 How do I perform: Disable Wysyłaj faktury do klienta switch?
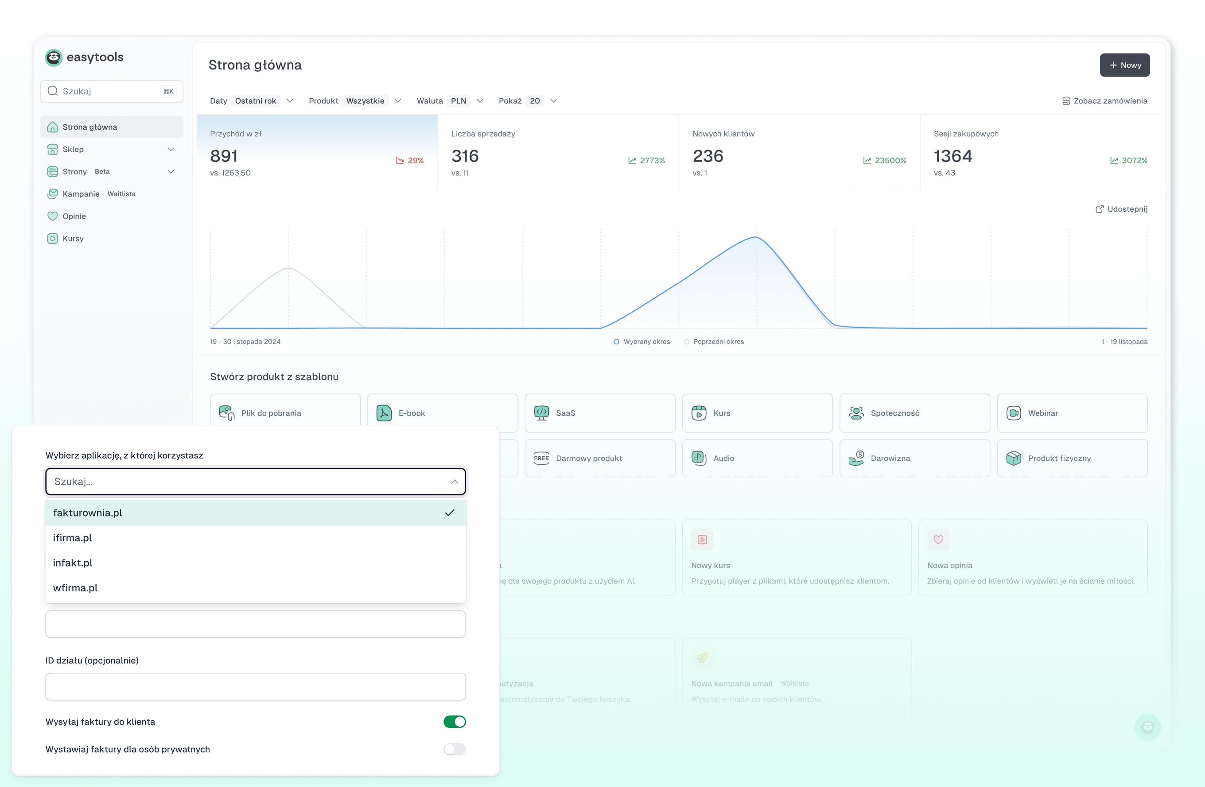tap(454, 722)
